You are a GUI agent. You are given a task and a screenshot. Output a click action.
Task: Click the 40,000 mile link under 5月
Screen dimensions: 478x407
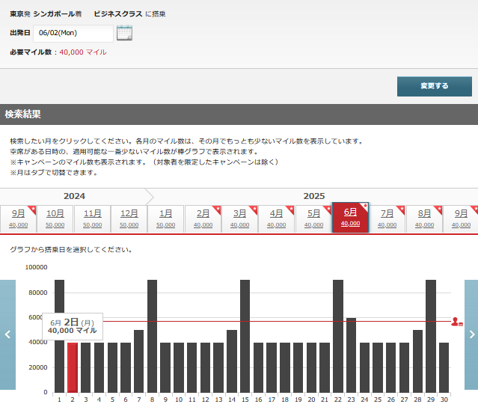click(x=313, y=224)
